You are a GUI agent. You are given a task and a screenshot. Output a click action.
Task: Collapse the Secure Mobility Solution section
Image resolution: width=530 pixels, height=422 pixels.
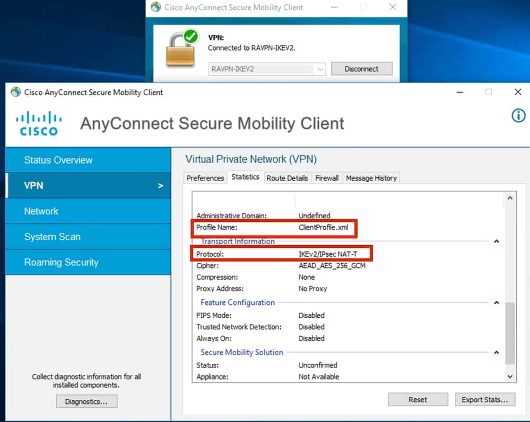point(496,352)
